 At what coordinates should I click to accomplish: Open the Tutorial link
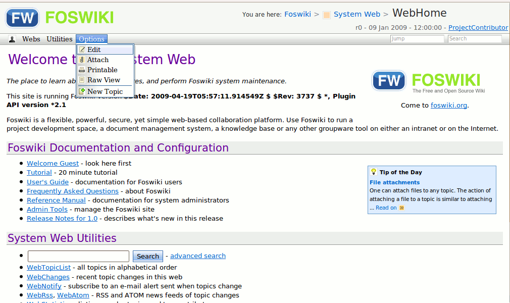pos(39,173)
